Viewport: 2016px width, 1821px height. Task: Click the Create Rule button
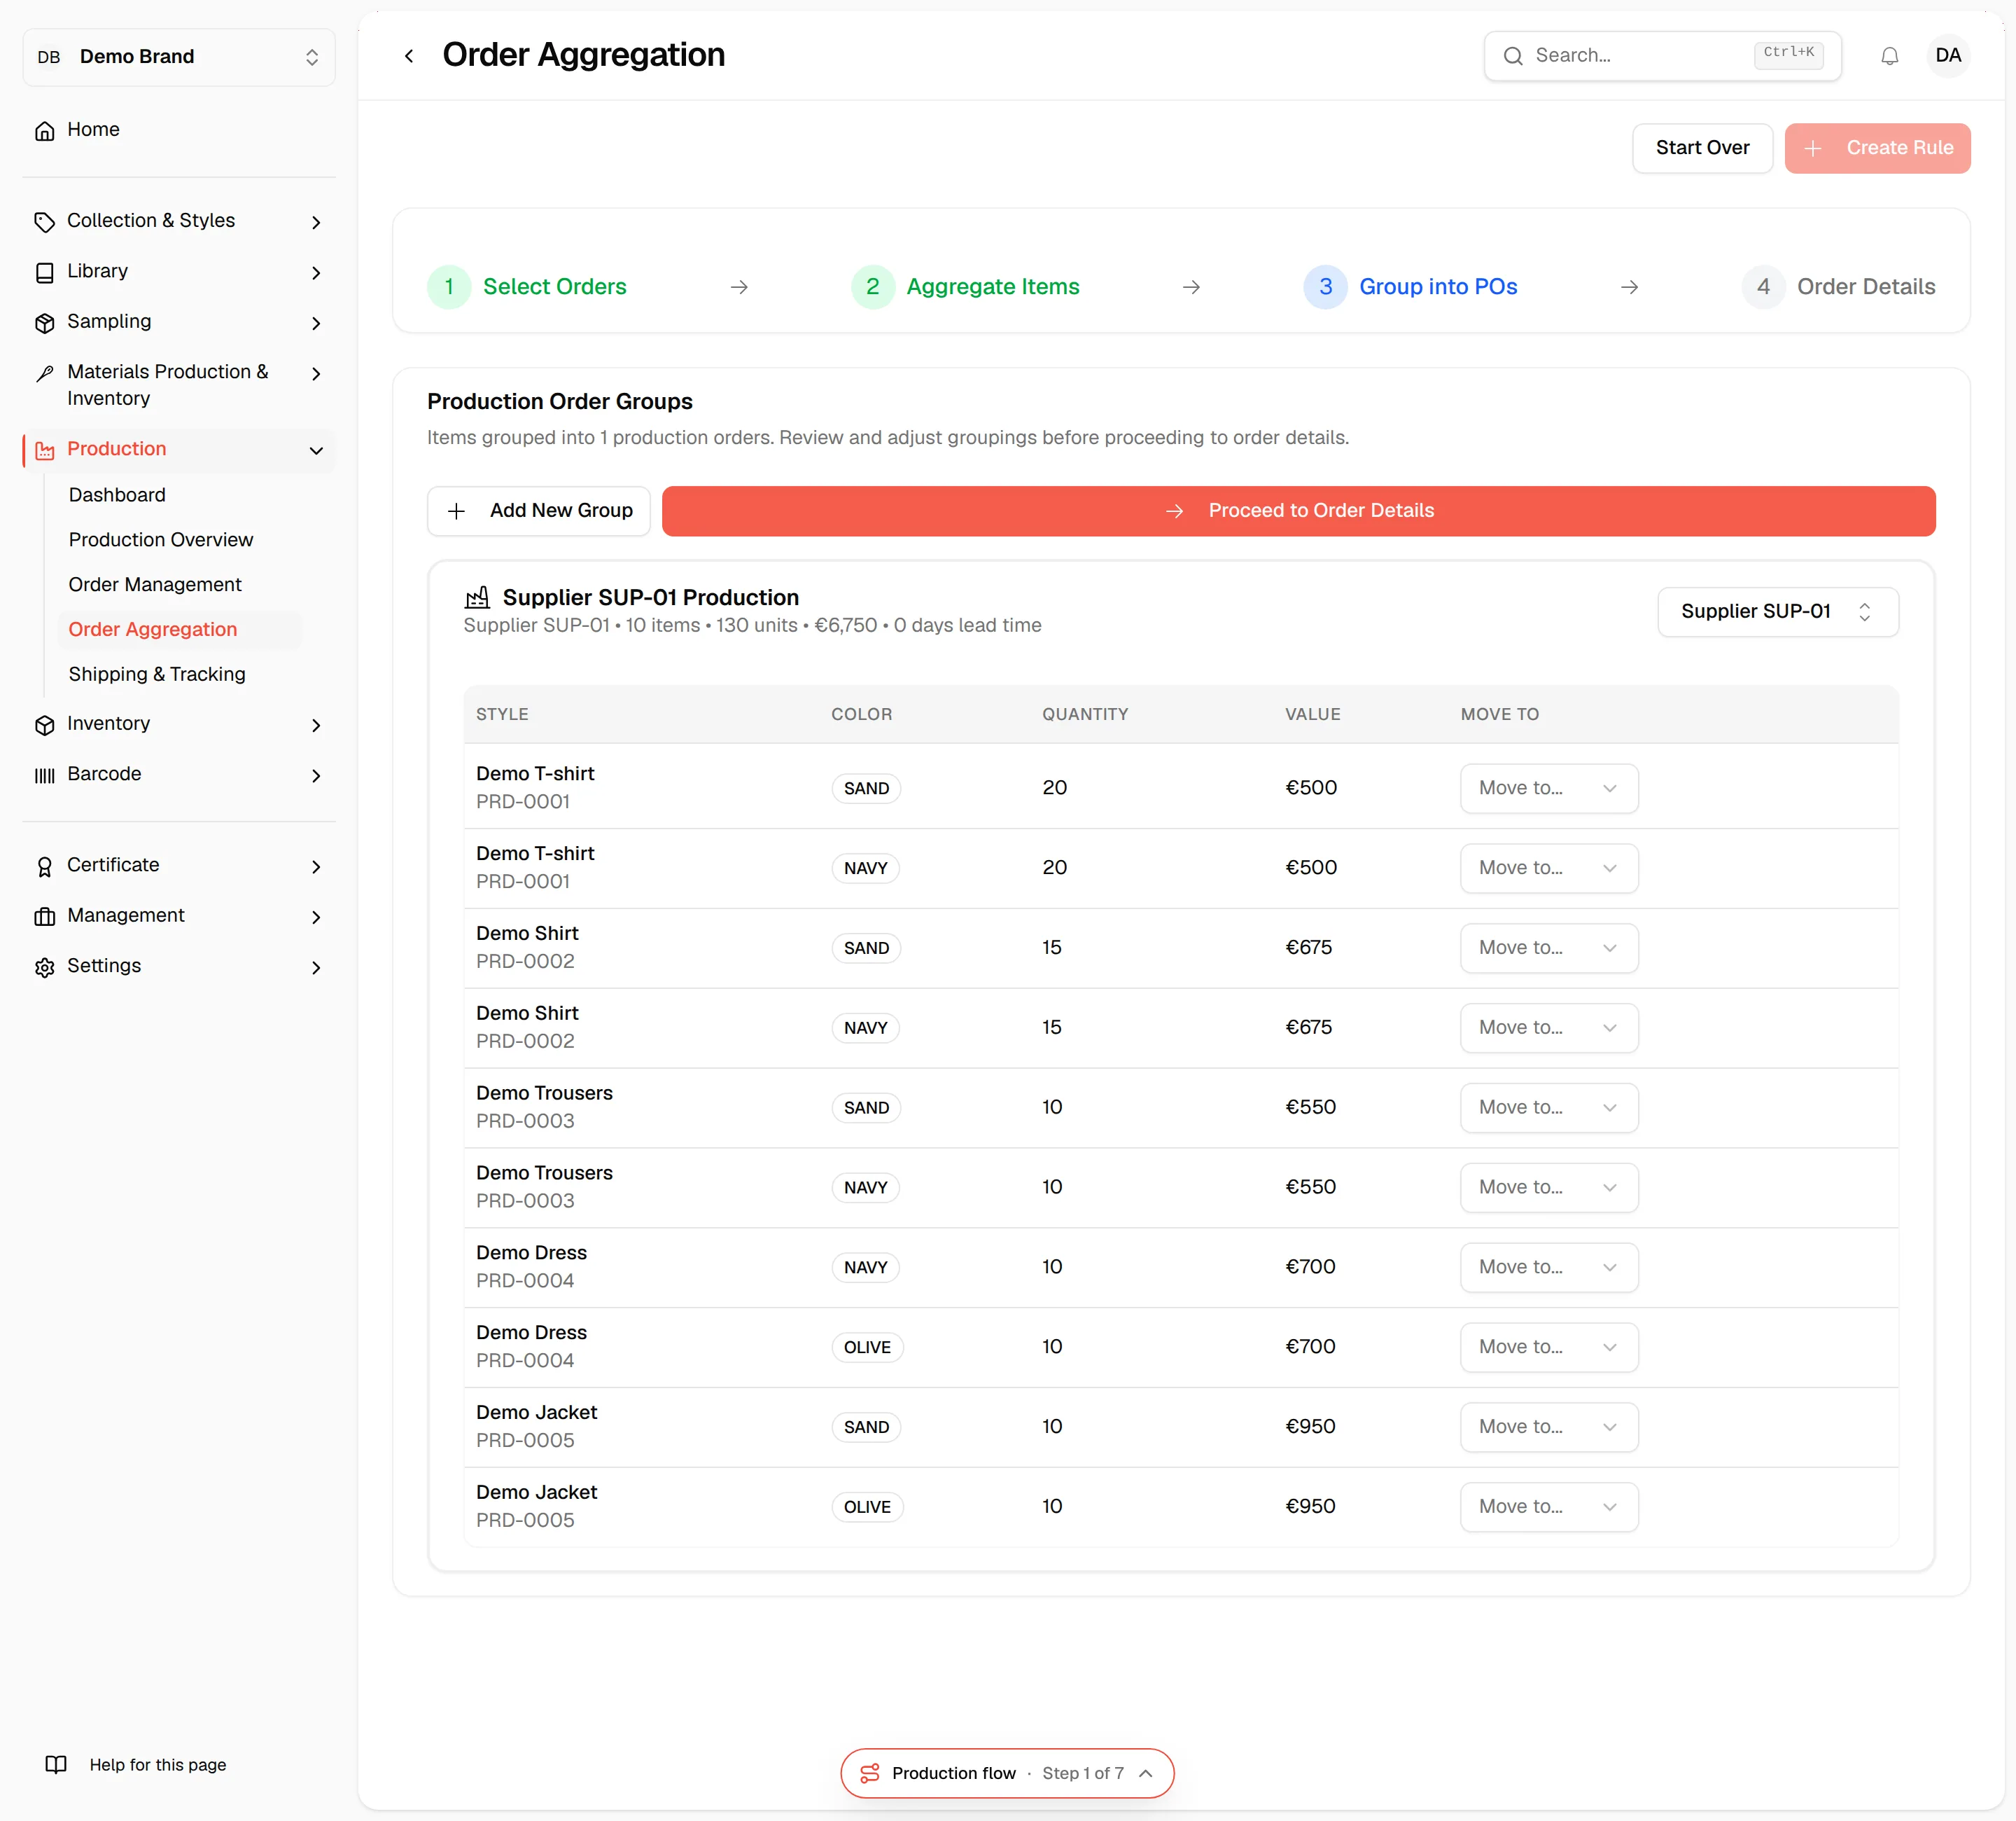click(1877, 148)
